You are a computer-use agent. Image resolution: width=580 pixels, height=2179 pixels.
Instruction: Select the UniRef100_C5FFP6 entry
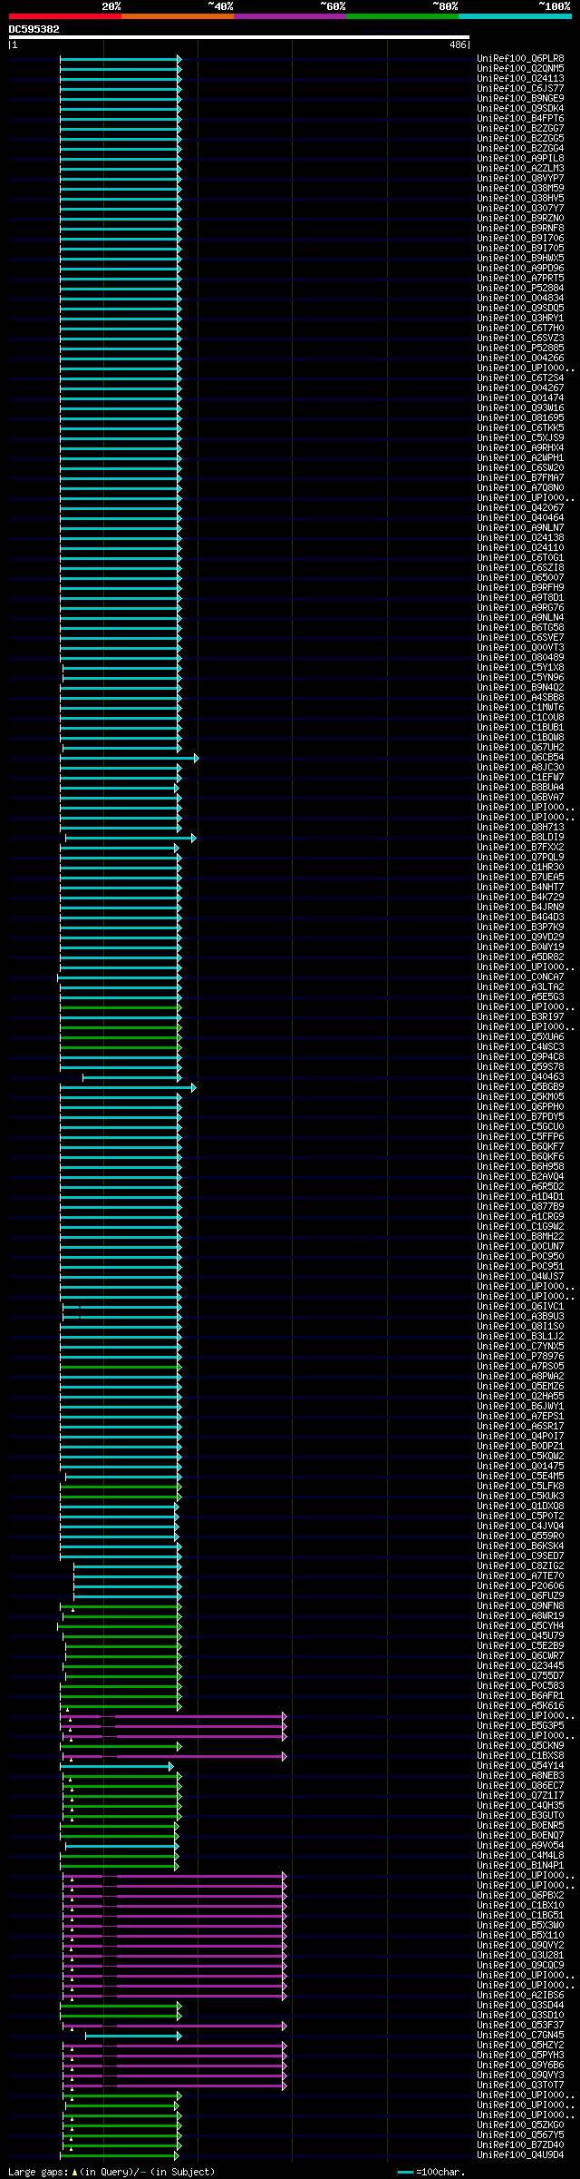520,1137
